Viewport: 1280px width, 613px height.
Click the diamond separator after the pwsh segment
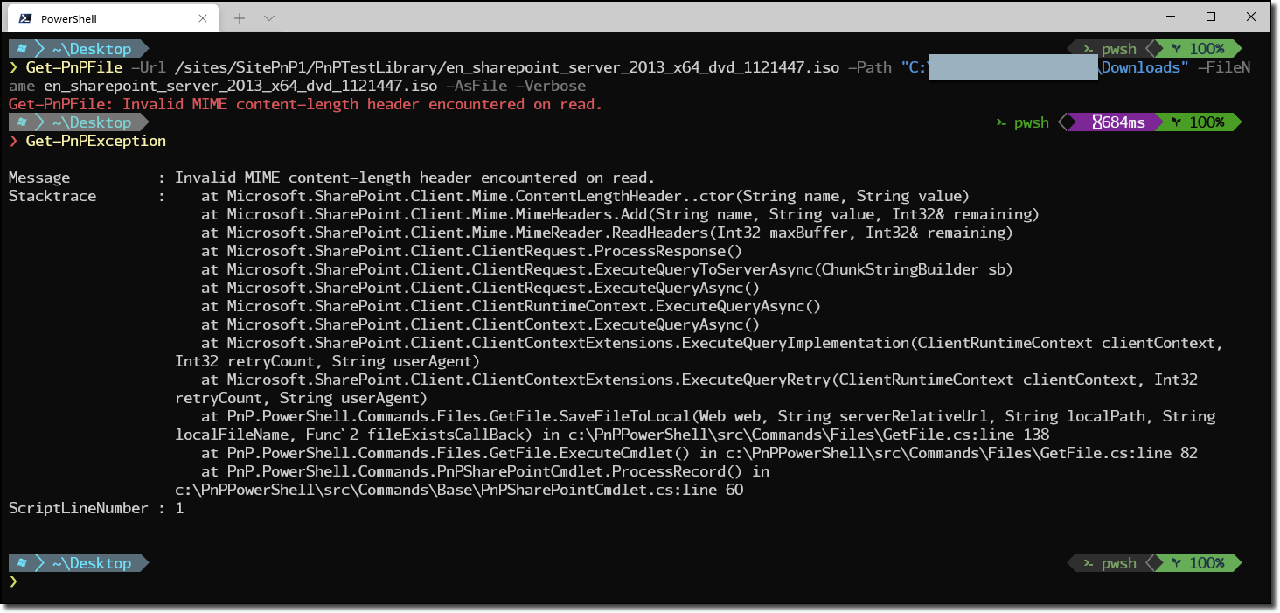(x=1156, y=48)
